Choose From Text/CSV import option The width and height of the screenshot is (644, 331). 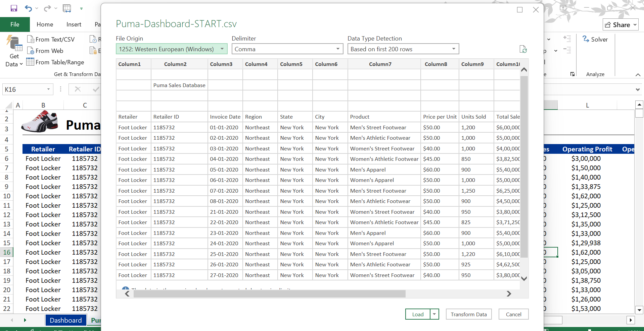click(51, 40)
